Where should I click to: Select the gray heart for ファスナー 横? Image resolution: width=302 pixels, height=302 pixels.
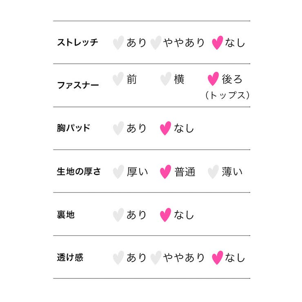pyautogui.click(x=165, y=79)
